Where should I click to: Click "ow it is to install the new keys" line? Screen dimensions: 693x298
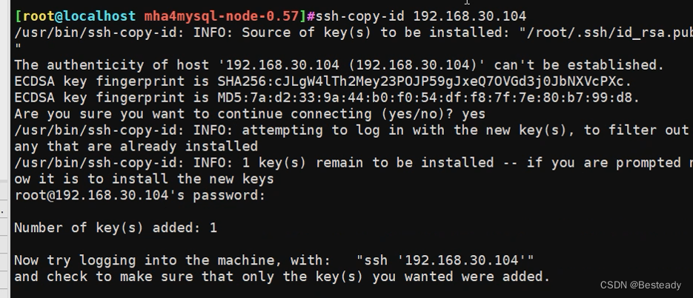coord(144,179)
